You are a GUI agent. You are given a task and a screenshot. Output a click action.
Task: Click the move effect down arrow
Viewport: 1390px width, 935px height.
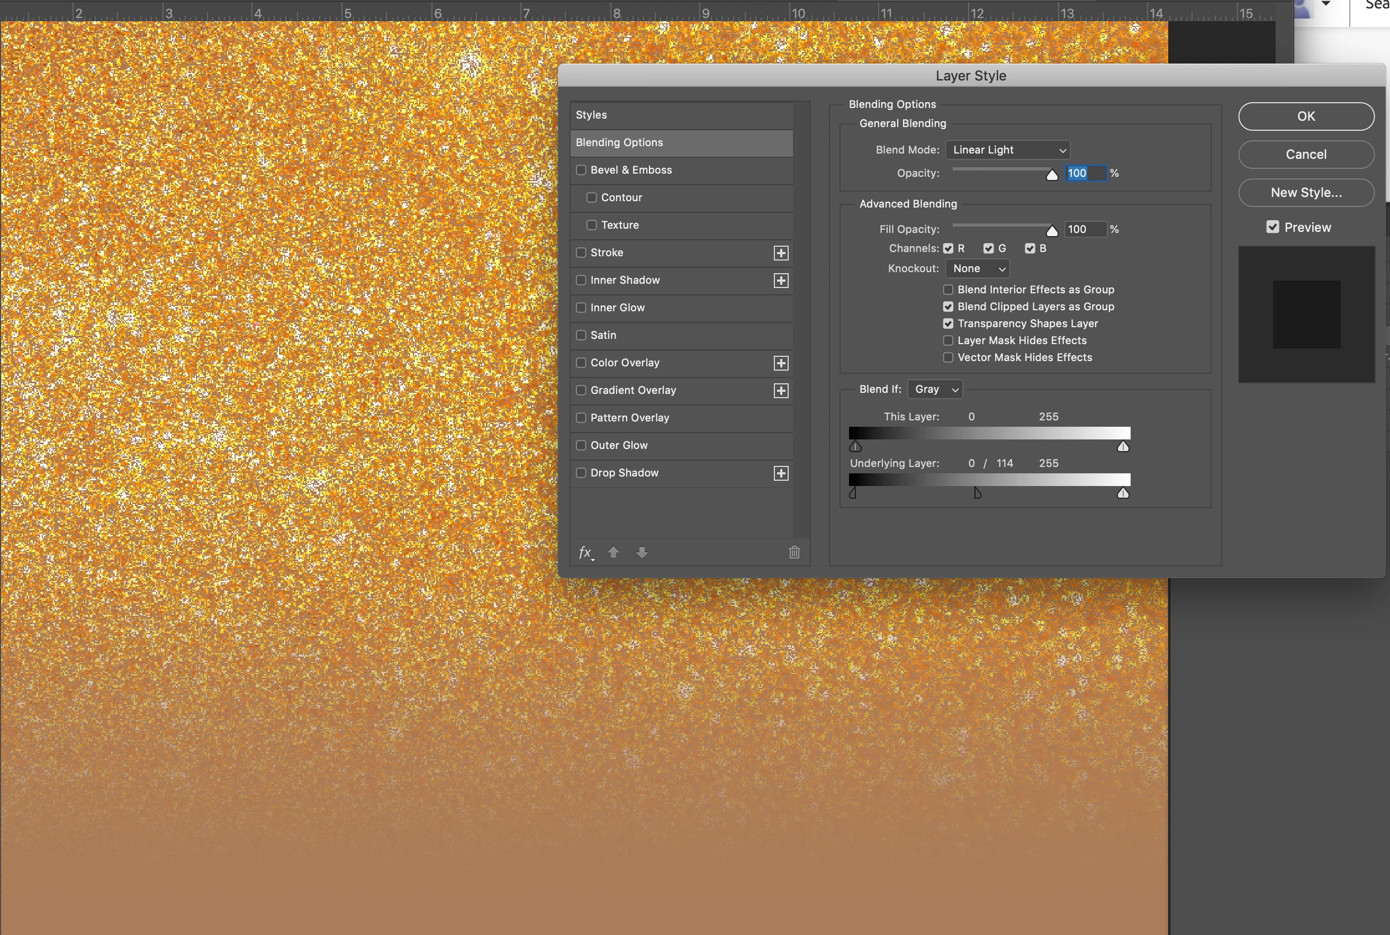[642, 552]
